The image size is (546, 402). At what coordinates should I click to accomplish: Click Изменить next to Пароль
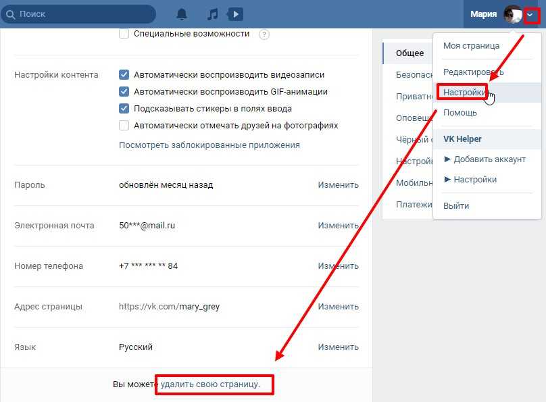click(338, 185)
